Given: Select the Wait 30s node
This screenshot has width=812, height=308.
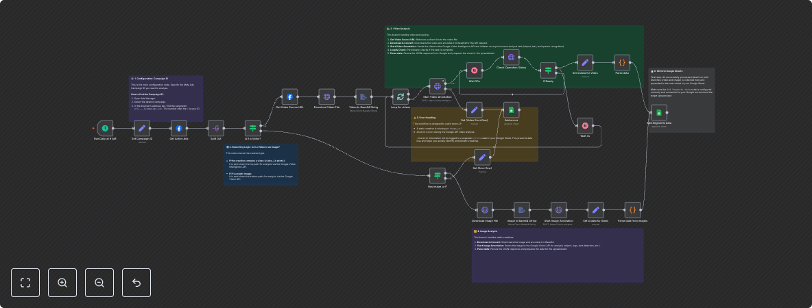Looking at the screenshot, I should tap(475, 70).
